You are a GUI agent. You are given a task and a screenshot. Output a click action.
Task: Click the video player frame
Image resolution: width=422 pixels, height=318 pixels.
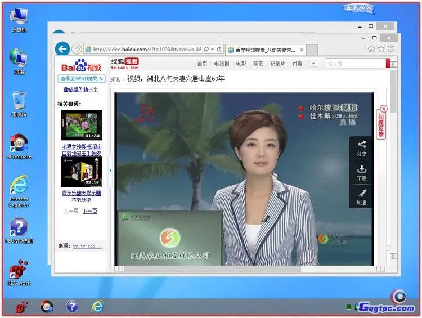coord(244,179)
